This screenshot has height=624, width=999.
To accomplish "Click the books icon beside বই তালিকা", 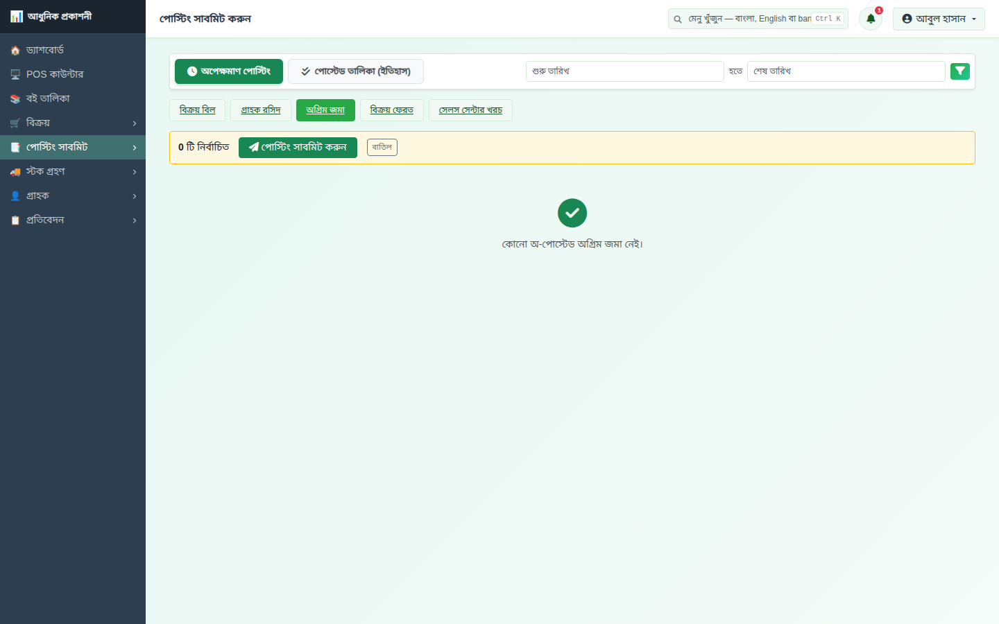I will pyautogui.click(x=15, y=99).
